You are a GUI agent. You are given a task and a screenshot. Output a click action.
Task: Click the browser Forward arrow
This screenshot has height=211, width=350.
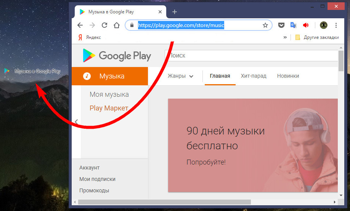(x=92, y=25)
